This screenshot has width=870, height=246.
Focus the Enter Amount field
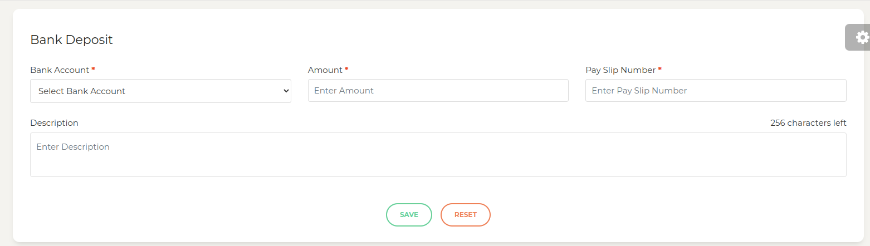(x=438, y=90)
